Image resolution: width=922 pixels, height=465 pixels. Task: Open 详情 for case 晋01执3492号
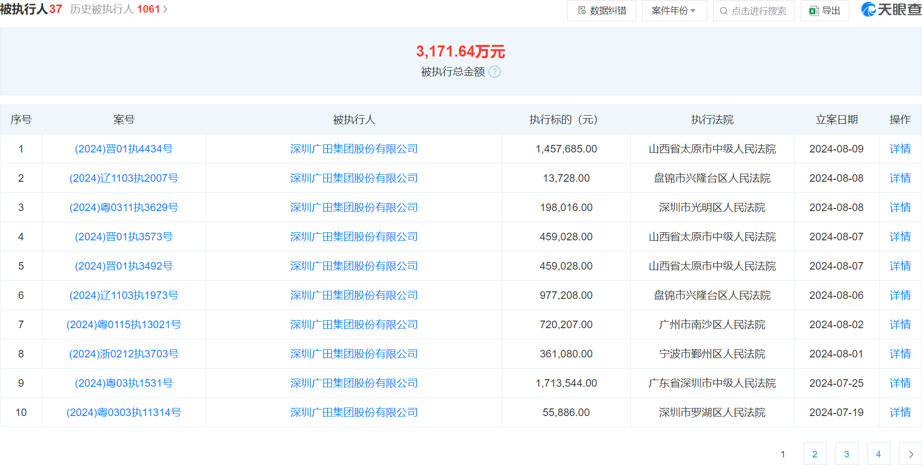900,266
